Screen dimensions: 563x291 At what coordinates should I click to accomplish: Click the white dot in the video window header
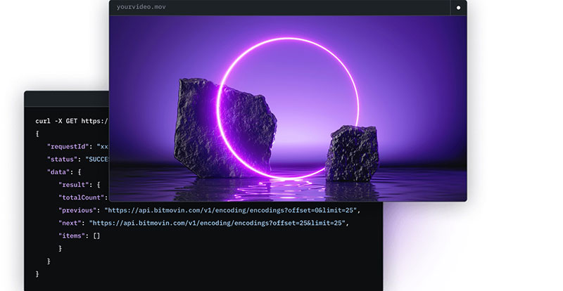pyautogui.click(x=458, y=8)
